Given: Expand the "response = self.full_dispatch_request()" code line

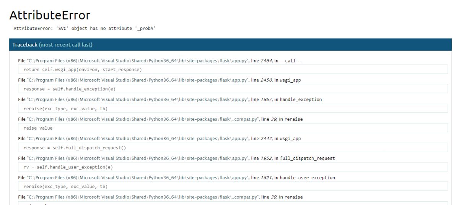Looking at the screenshot, I should [233, 147].
